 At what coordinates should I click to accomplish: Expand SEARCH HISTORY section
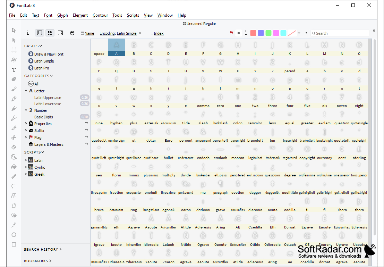(43, 249)
